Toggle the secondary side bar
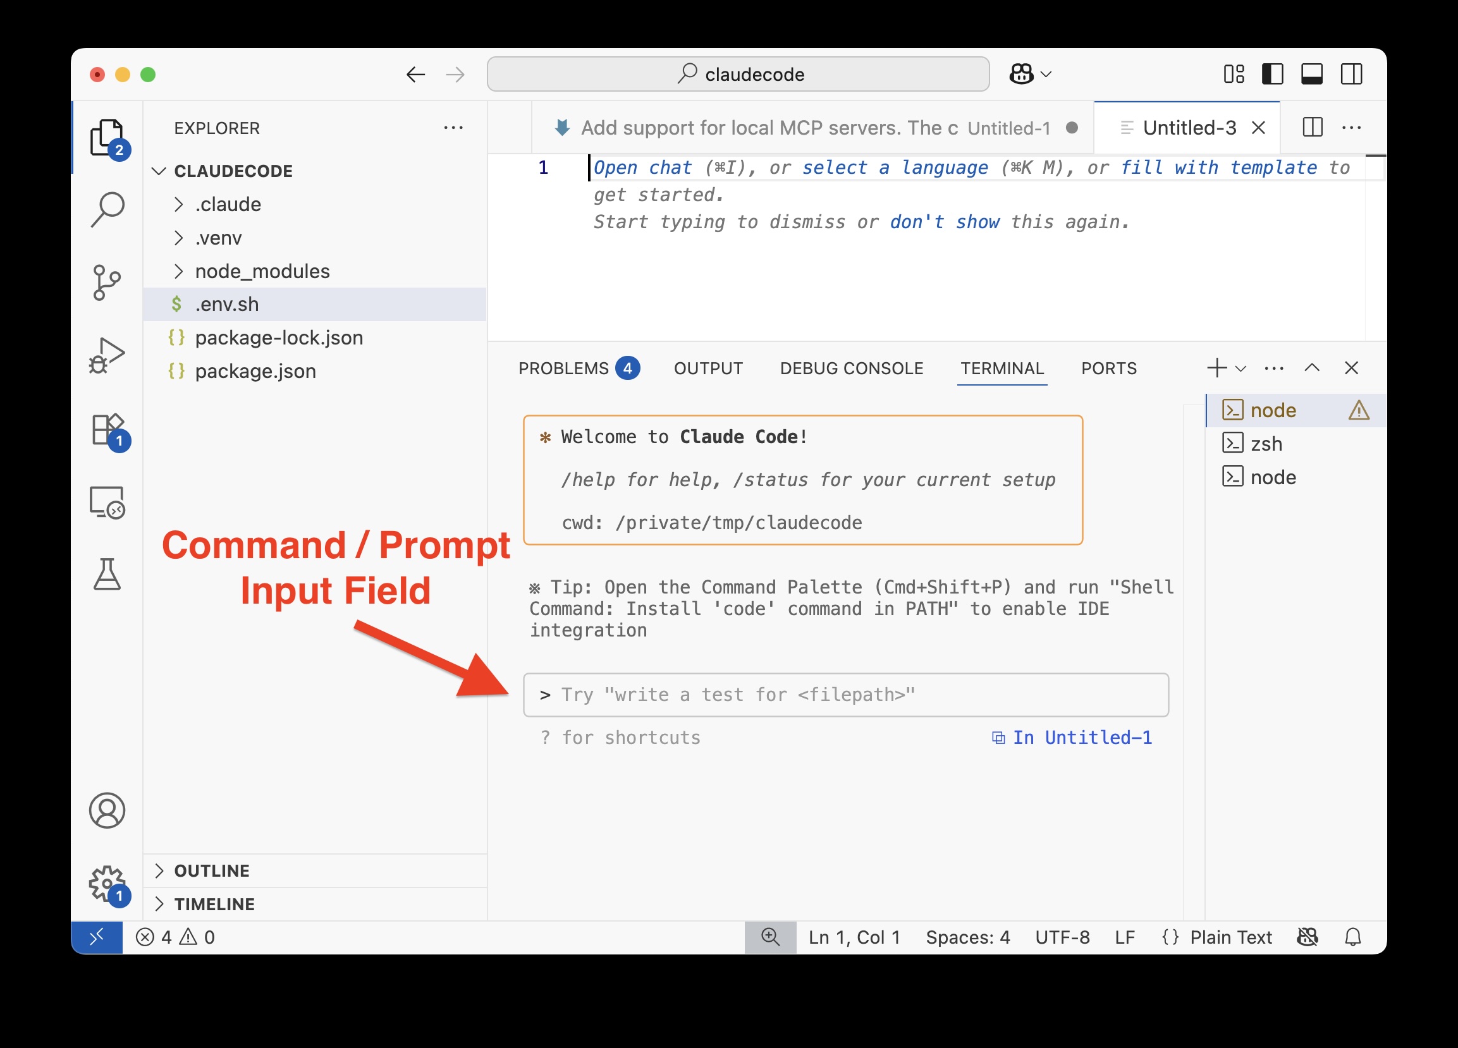This screenshot has width=1458, height=1048. click(x=1351, y=74)
